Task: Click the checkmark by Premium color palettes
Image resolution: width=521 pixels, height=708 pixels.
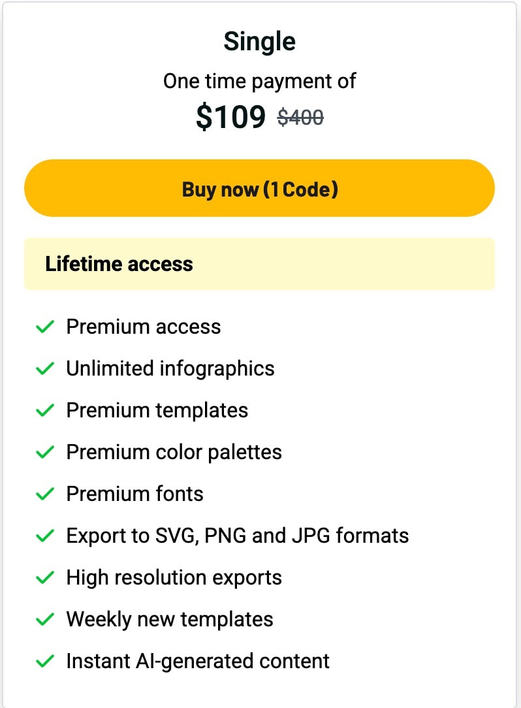Action: pyautogui.click(x=44, y=452)
